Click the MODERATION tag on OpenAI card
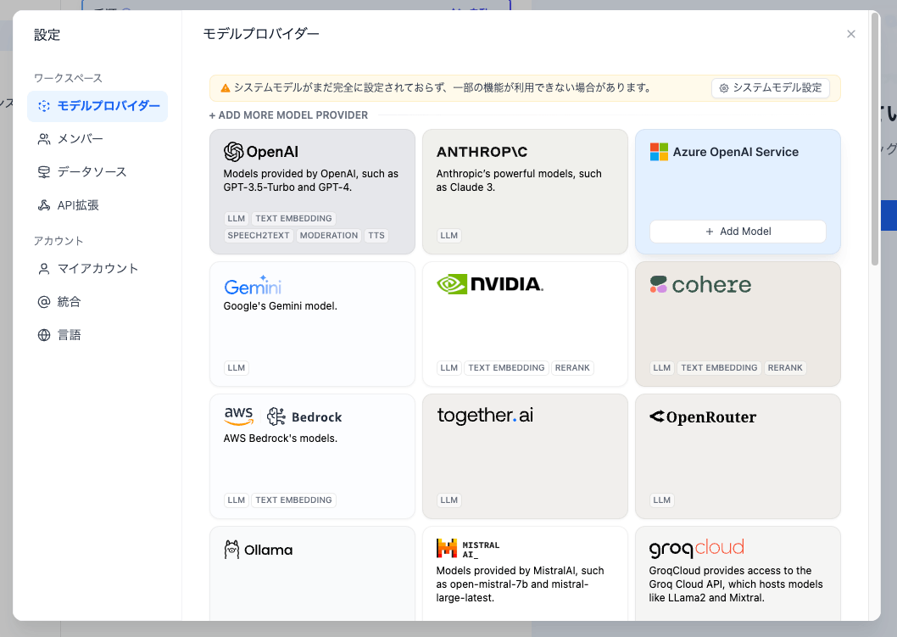The width and height of the screenshot is (897, 637). coord(329,235)
